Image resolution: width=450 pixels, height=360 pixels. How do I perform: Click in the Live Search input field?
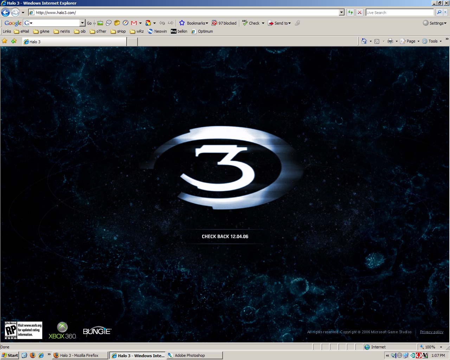399,13
